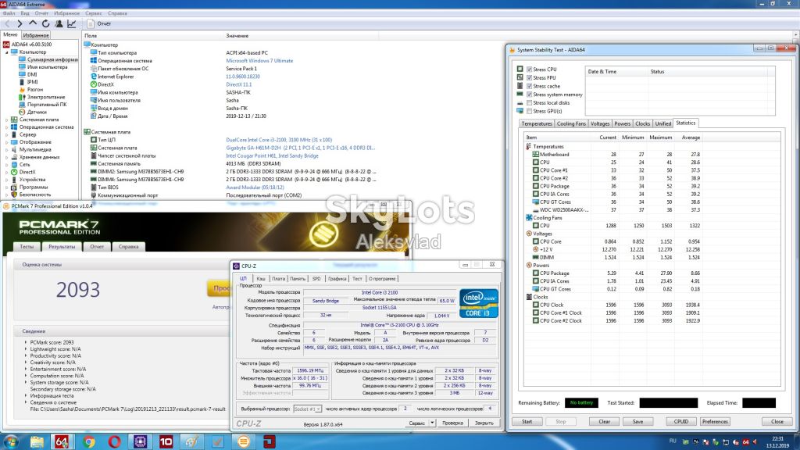The width and height of the screenshot is (800, 450).
Task: Click the Cooling Fans group icon in statistics
Action: click(529, 217)
